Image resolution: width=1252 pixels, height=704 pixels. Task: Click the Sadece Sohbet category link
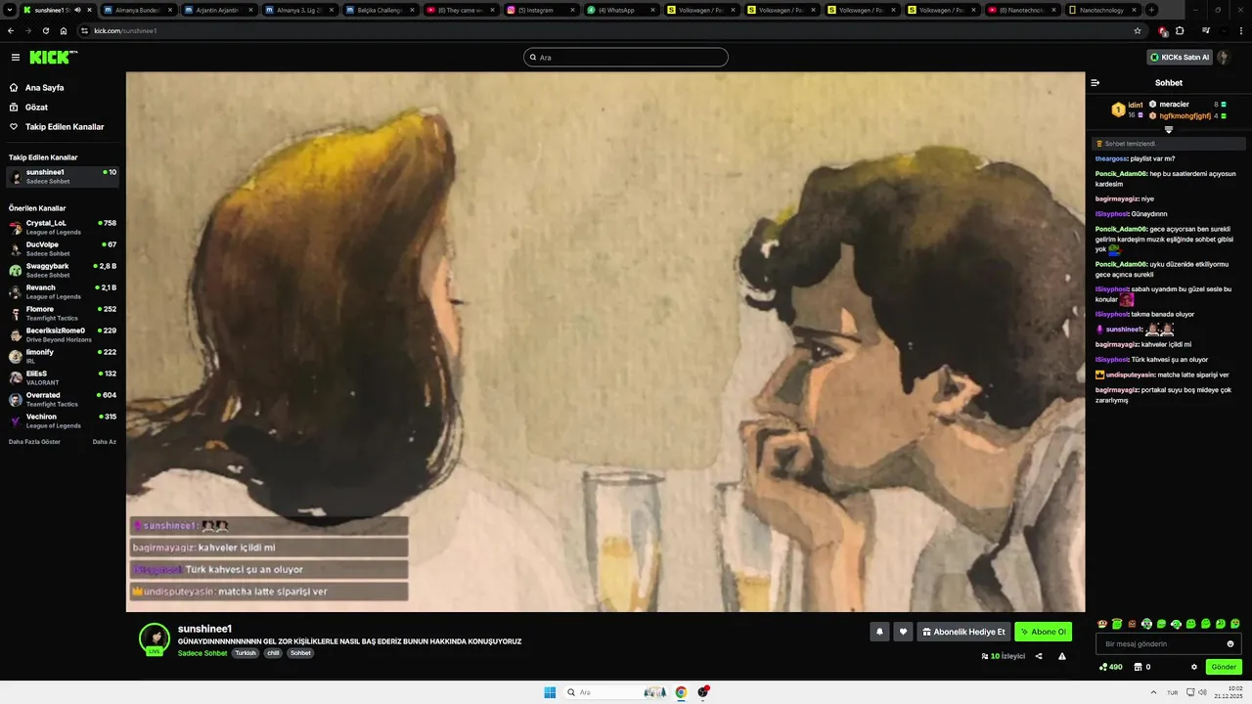point(202,653)
